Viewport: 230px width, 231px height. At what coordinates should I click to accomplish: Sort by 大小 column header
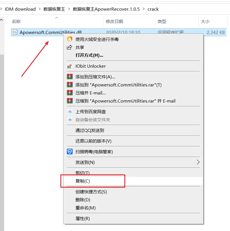click(205, 22)
